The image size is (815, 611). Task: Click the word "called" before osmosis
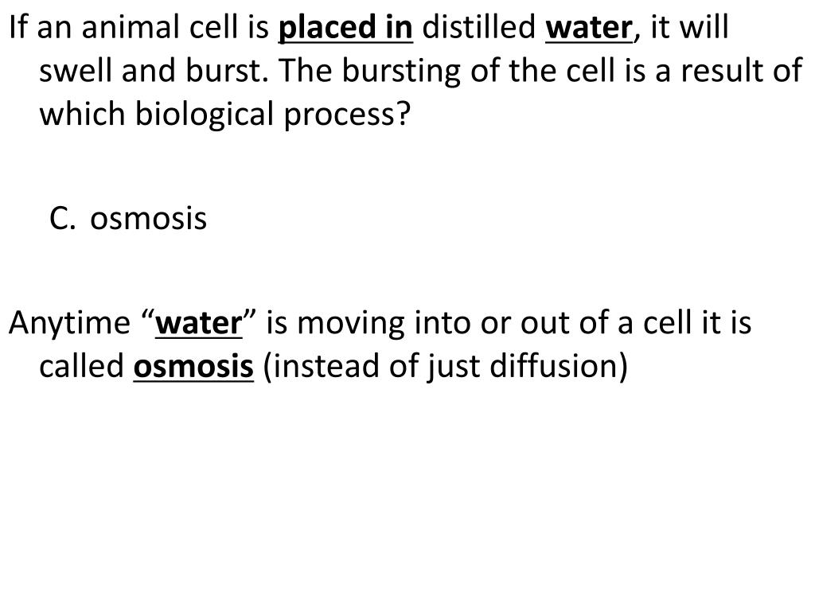point(82,366)
